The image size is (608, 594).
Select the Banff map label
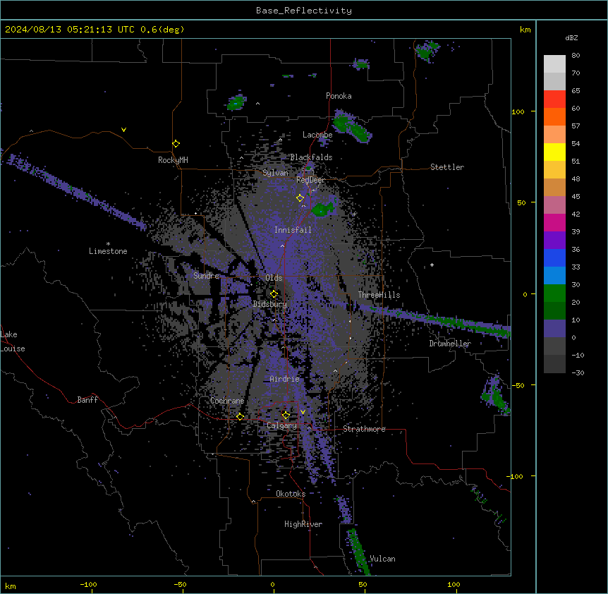pyautogui.click(x=87, y=400)
